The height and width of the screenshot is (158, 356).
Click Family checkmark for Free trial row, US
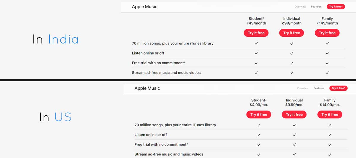coord(330,144)
